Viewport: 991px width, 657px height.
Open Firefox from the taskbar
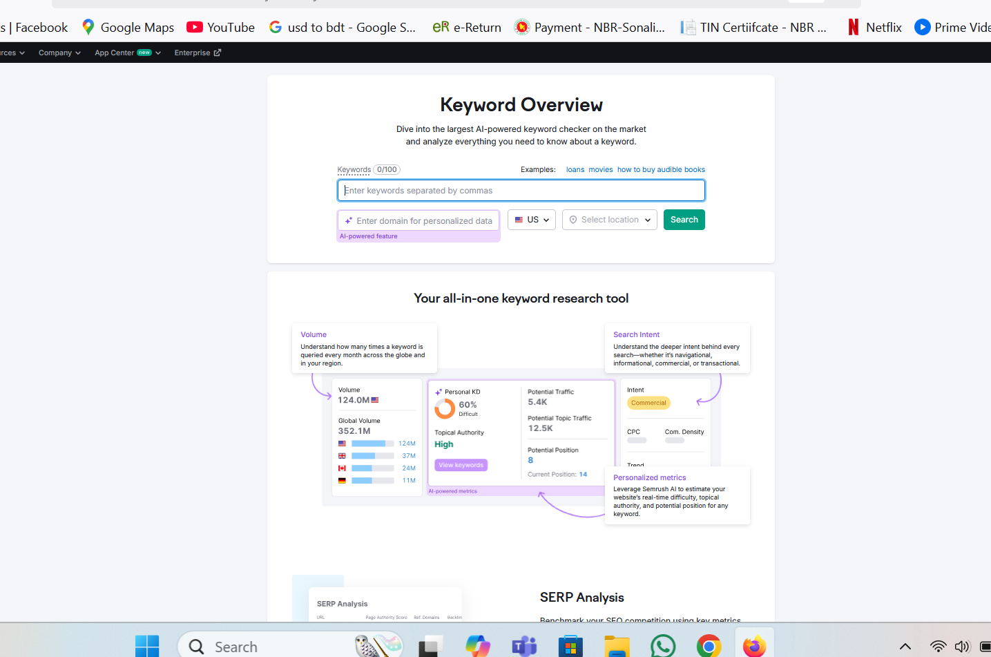tap(754, 646)
